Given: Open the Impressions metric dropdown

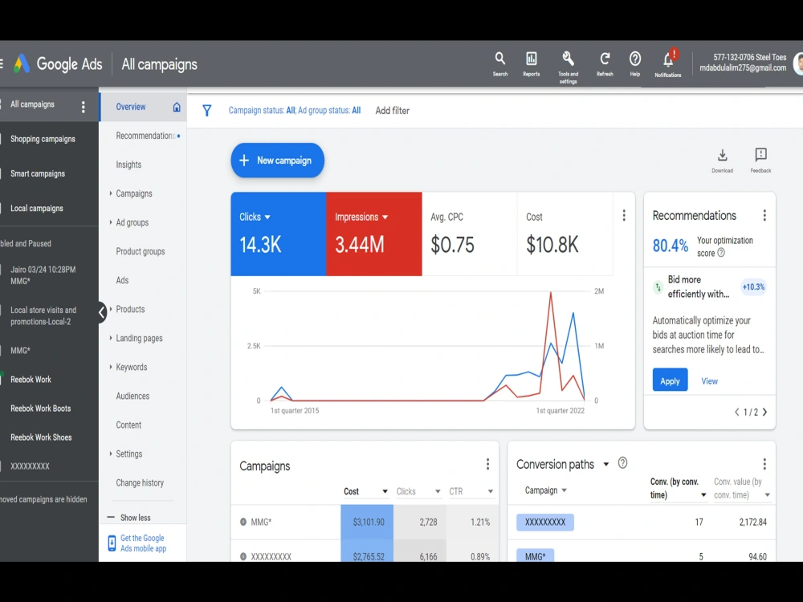Looking at the screenshot, I should (361, 217).
